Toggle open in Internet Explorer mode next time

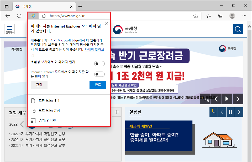click(99, 74)
